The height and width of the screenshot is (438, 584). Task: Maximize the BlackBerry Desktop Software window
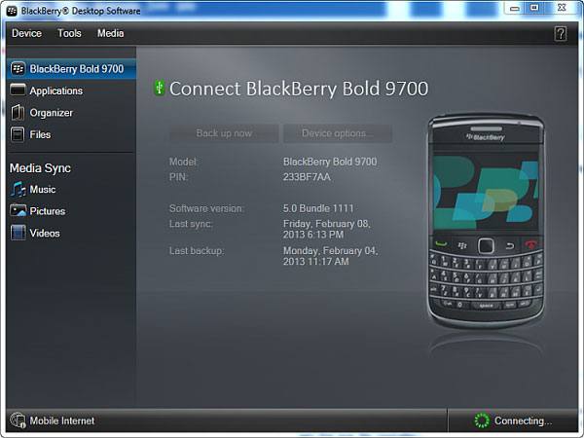(x=534, y=8)
